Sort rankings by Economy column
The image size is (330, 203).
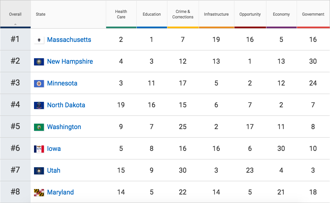coord(281,14)
